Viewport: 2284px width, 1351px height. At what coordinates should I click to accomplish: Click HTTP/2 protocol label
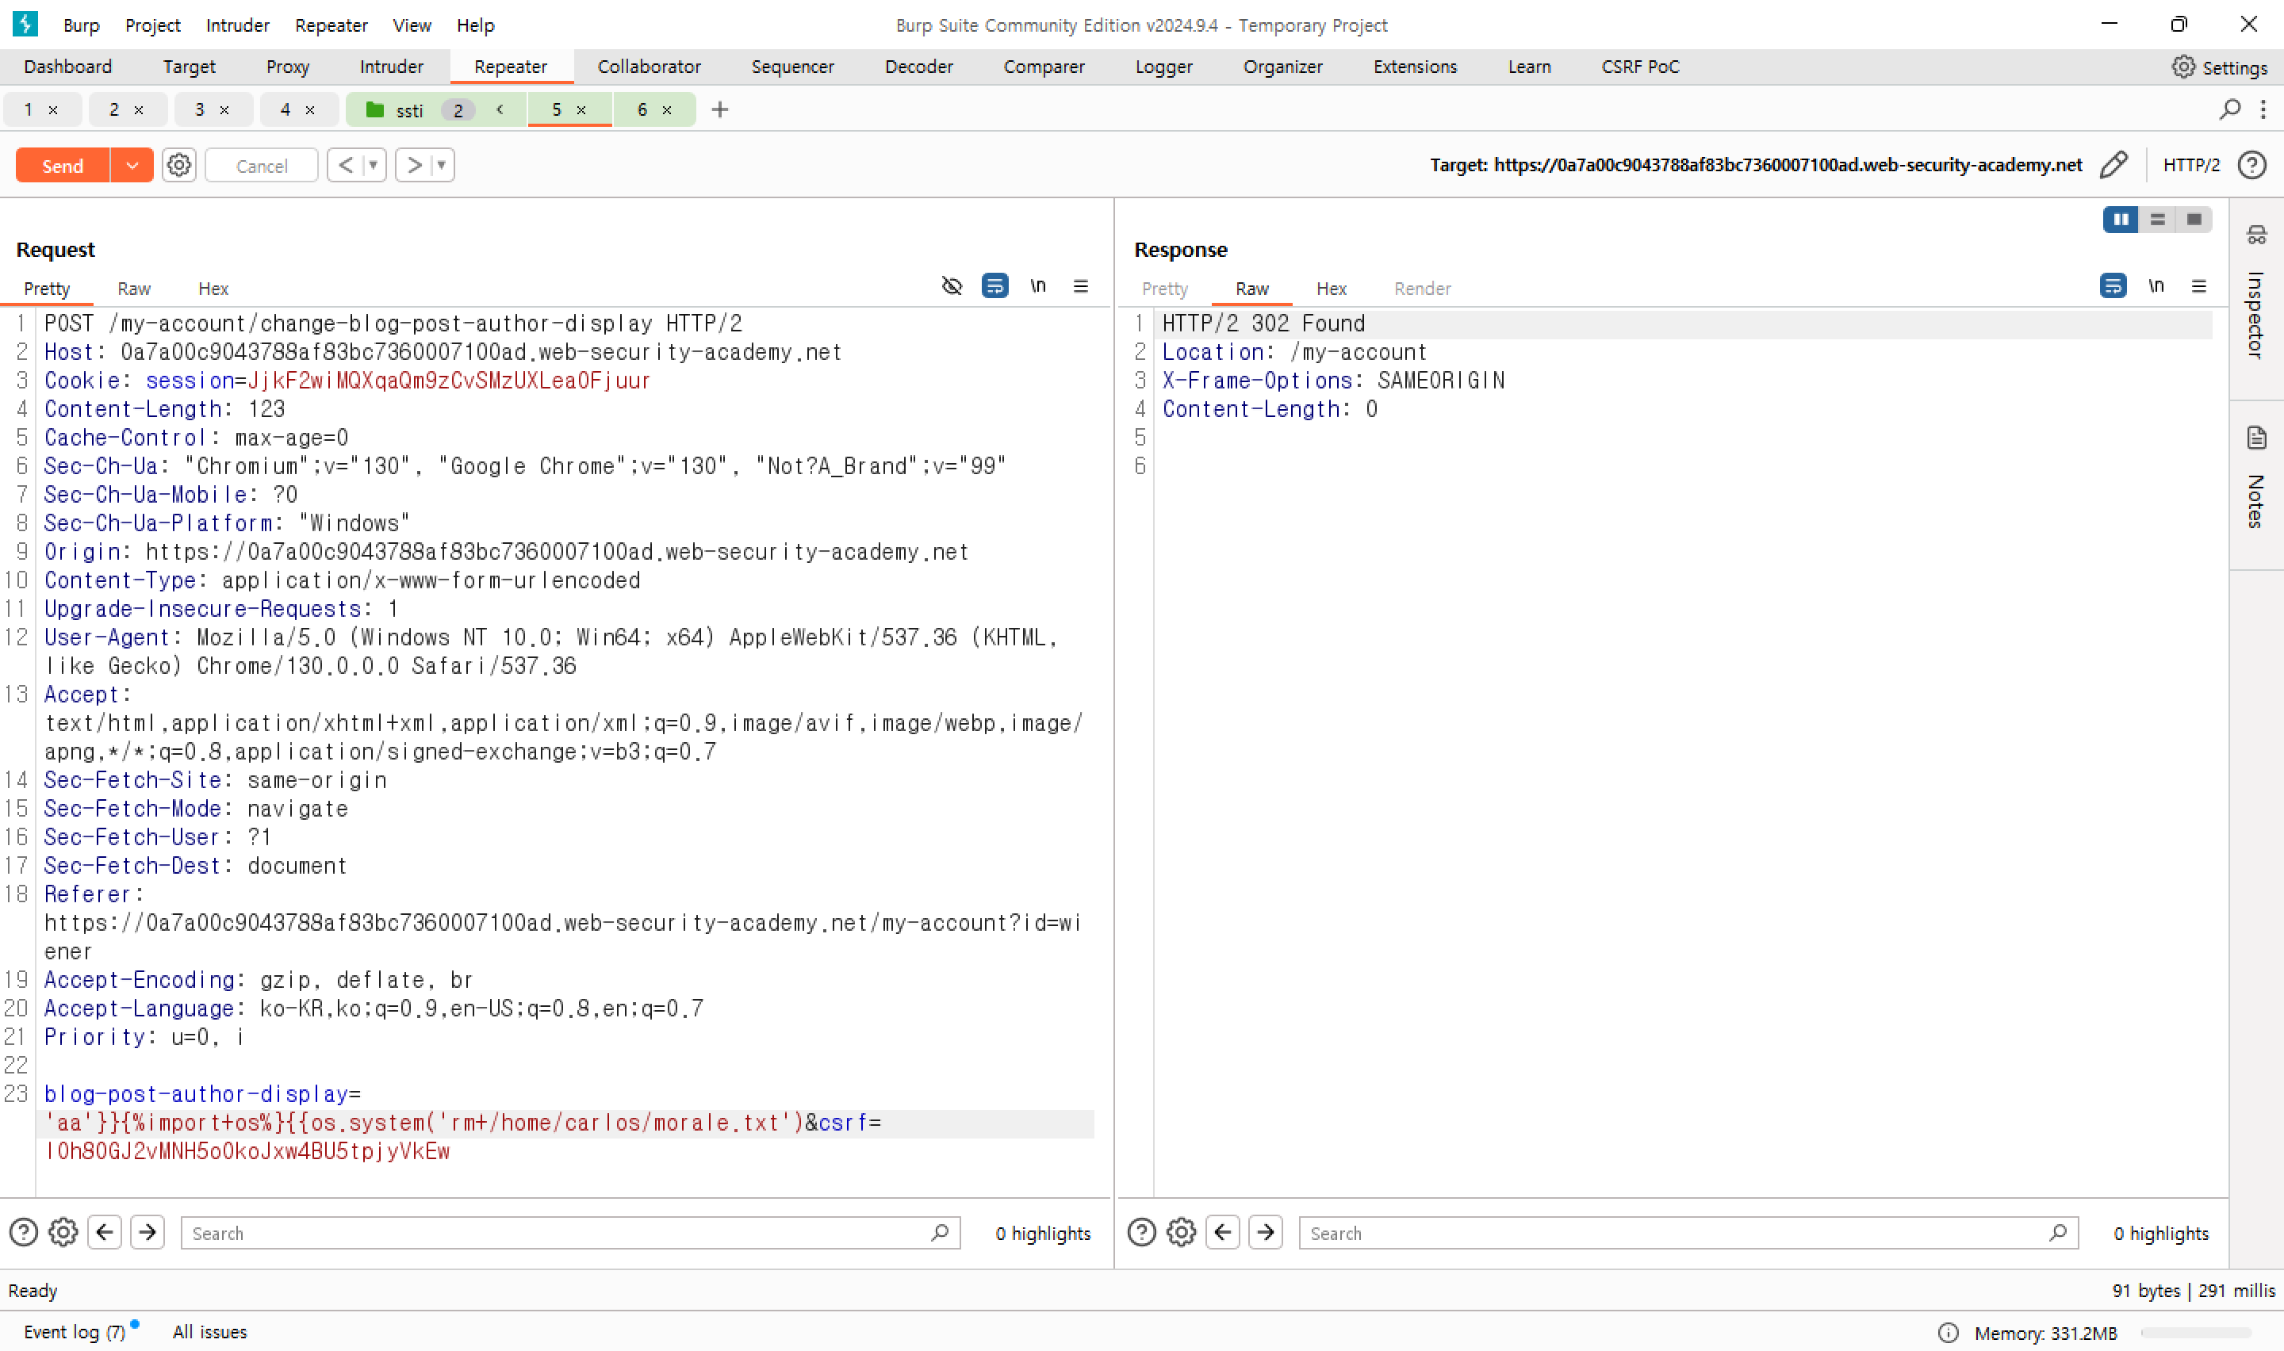tap(2191, 165)
